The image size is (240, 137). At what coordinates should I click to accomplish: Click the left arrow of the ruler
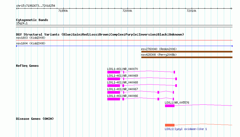coord(17,8)
